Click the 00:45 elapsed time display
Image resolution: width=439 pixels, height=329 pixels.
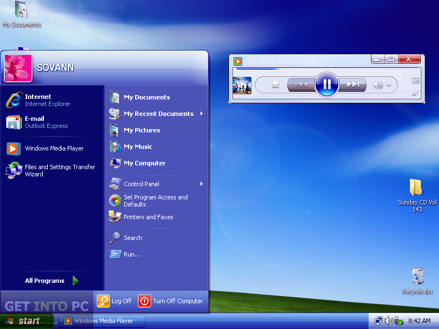[359, 62]
